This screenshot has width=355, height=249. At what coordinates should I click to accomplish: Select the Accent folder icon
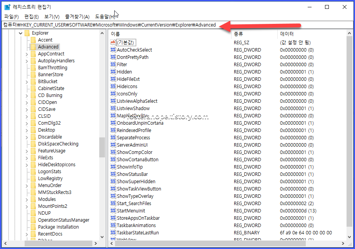pyautogui.click(x=33, y=40)
